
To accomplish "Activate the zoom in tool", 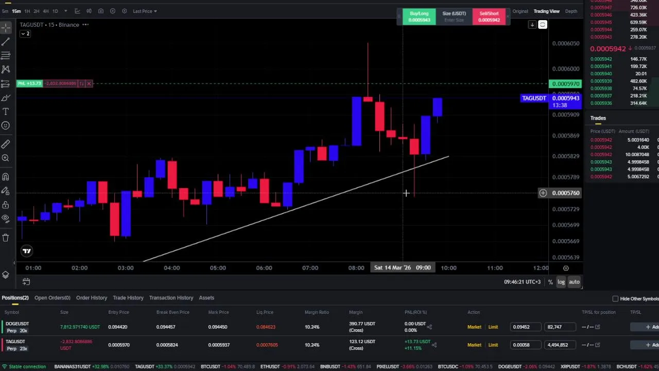I will 6,158.
